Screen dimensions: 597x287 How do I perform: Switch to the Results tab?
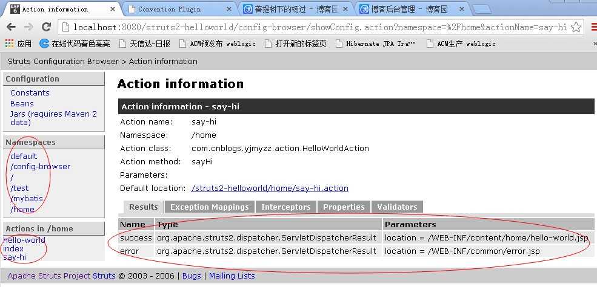coord(144,207)
